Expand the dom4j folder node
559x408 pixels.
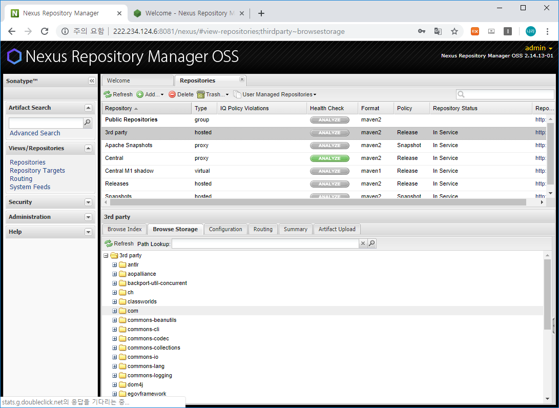(x=114, y=385)
